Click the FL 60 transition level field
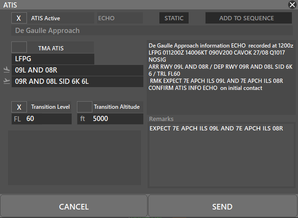The width and height of the screenshot is (298, 218). [x=41, y=119]
